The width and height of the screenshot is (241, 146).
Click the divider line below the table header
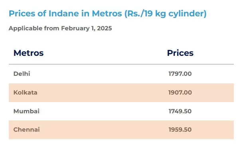pos(121,64)
